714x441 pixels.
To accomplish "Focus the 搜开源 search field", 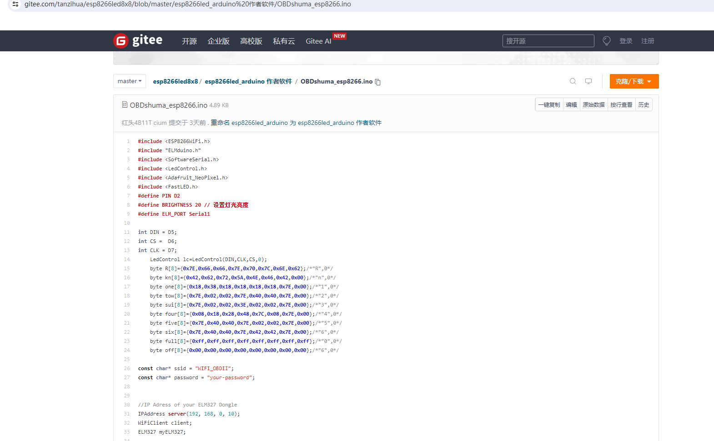I will point(548,41).
